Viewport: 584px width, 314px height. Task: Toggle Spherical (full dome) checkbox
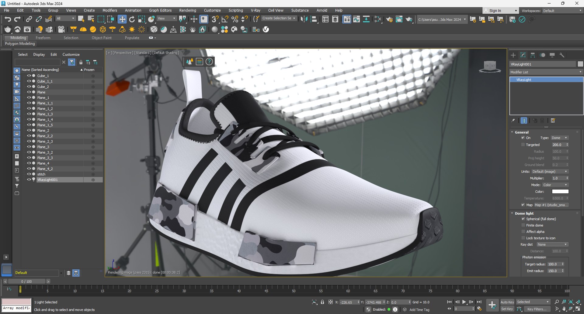coord(523,219)
